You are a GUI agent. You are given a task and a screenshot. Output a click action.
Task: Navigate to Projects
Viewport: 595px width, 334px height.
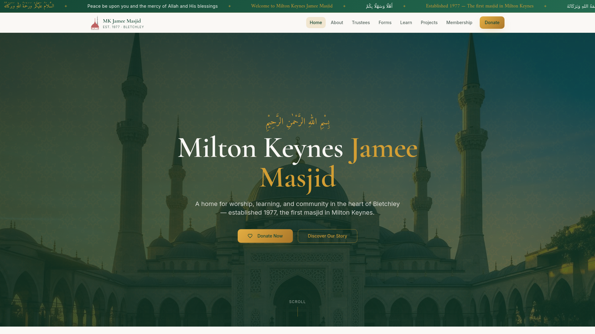coord(429,23)
